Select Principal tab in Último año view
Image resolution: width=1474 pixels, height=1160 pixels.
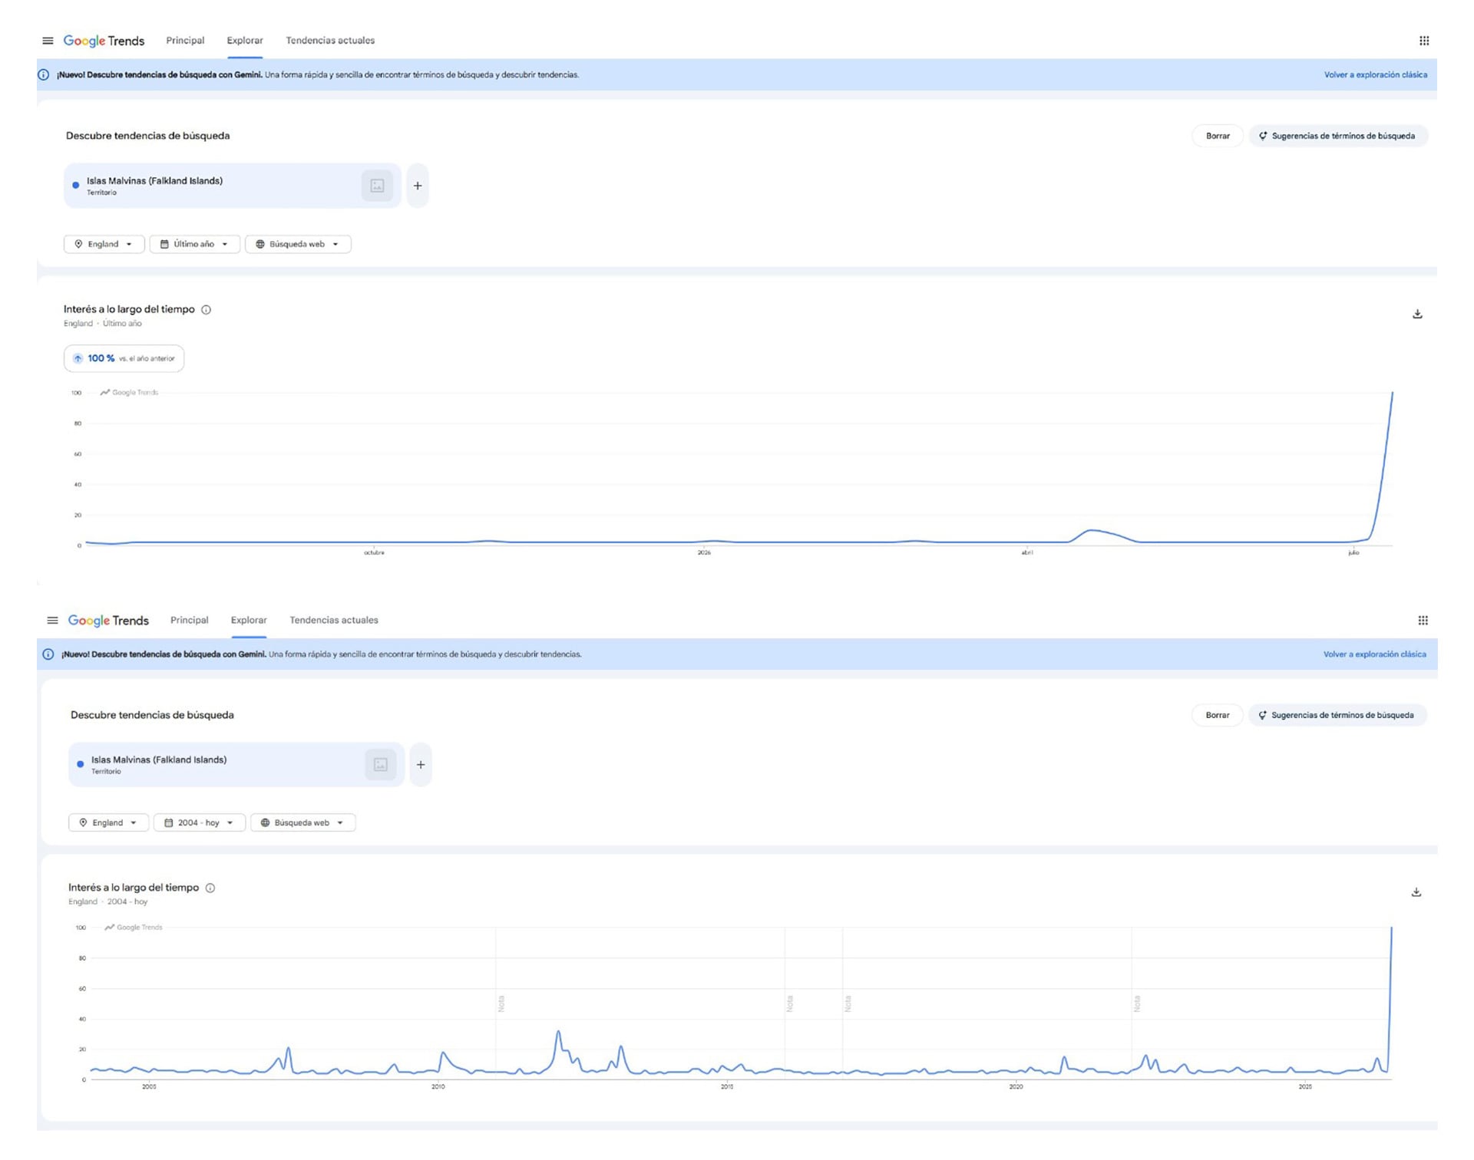[185, 41]
